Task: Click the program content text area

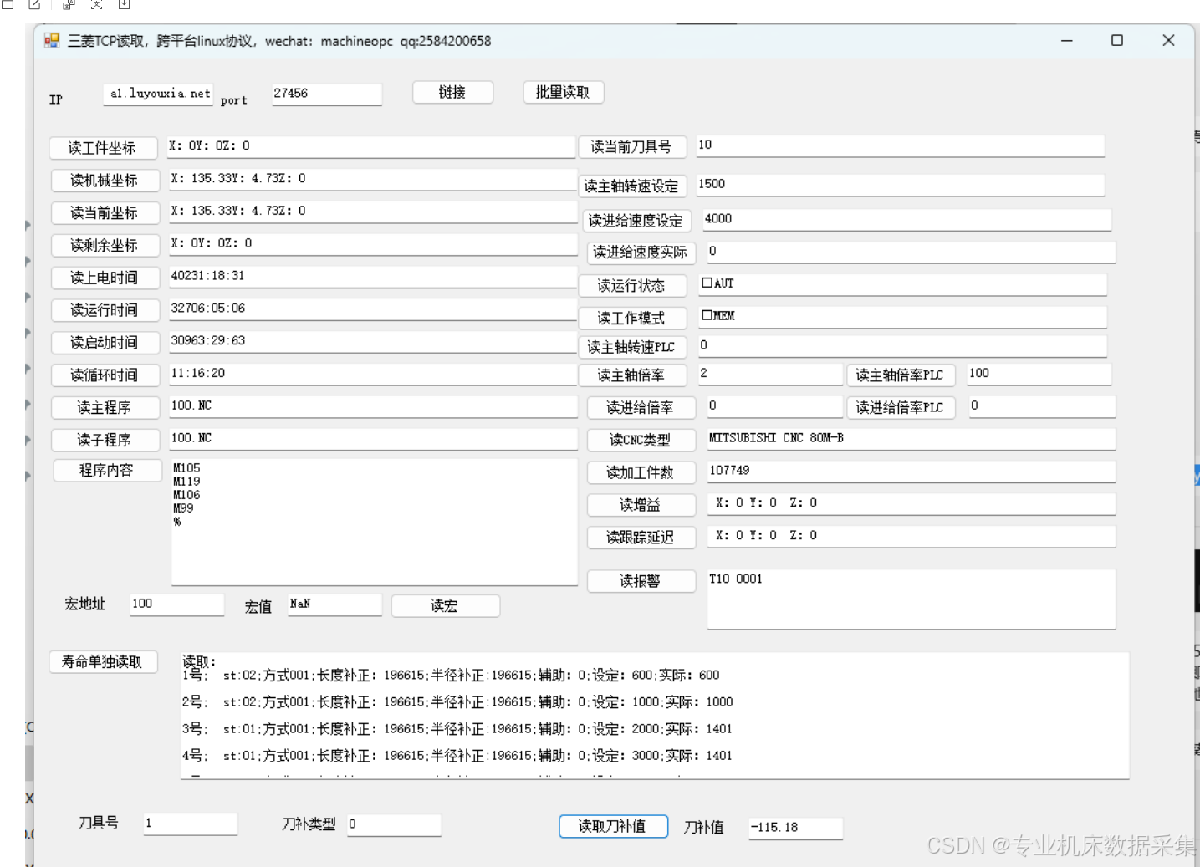Action: (x=374, y=523)
